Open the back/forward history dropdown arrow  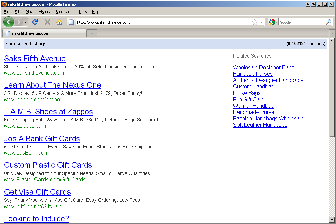pyautogui.click(x=26, y=22)
